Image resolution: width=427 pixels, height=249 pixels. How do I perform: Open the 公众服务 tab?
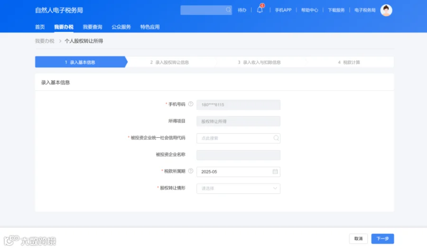(x=121, y=27)
